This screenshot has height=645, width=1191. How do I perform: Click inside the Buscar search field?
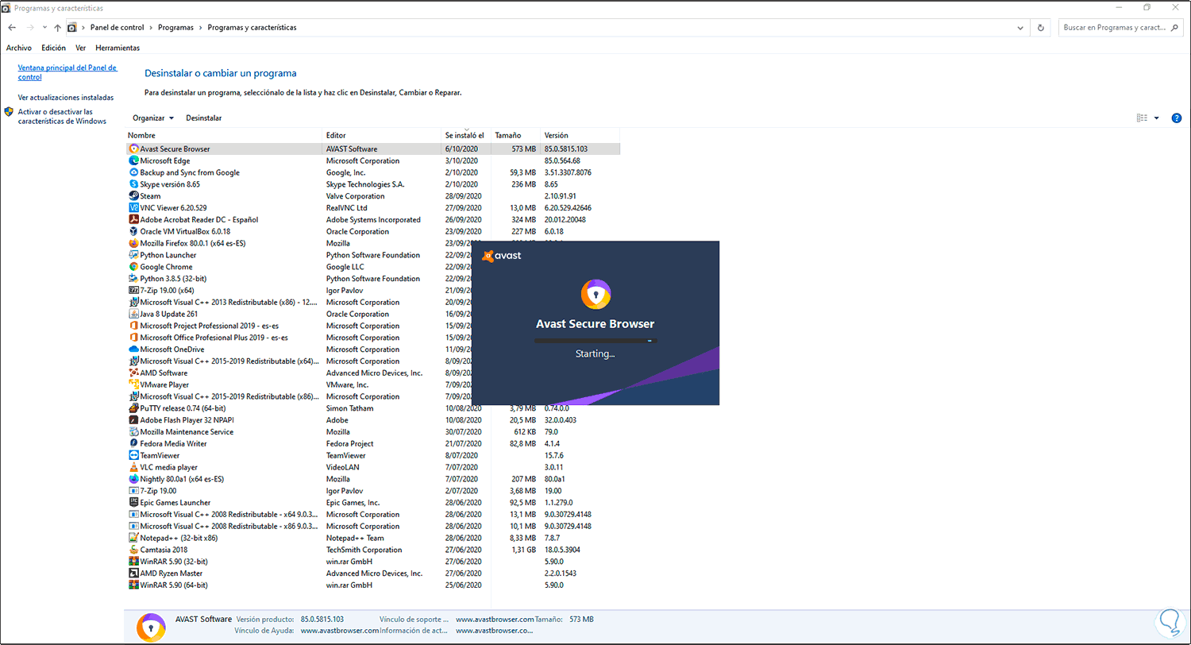(x=1116, y=27)
